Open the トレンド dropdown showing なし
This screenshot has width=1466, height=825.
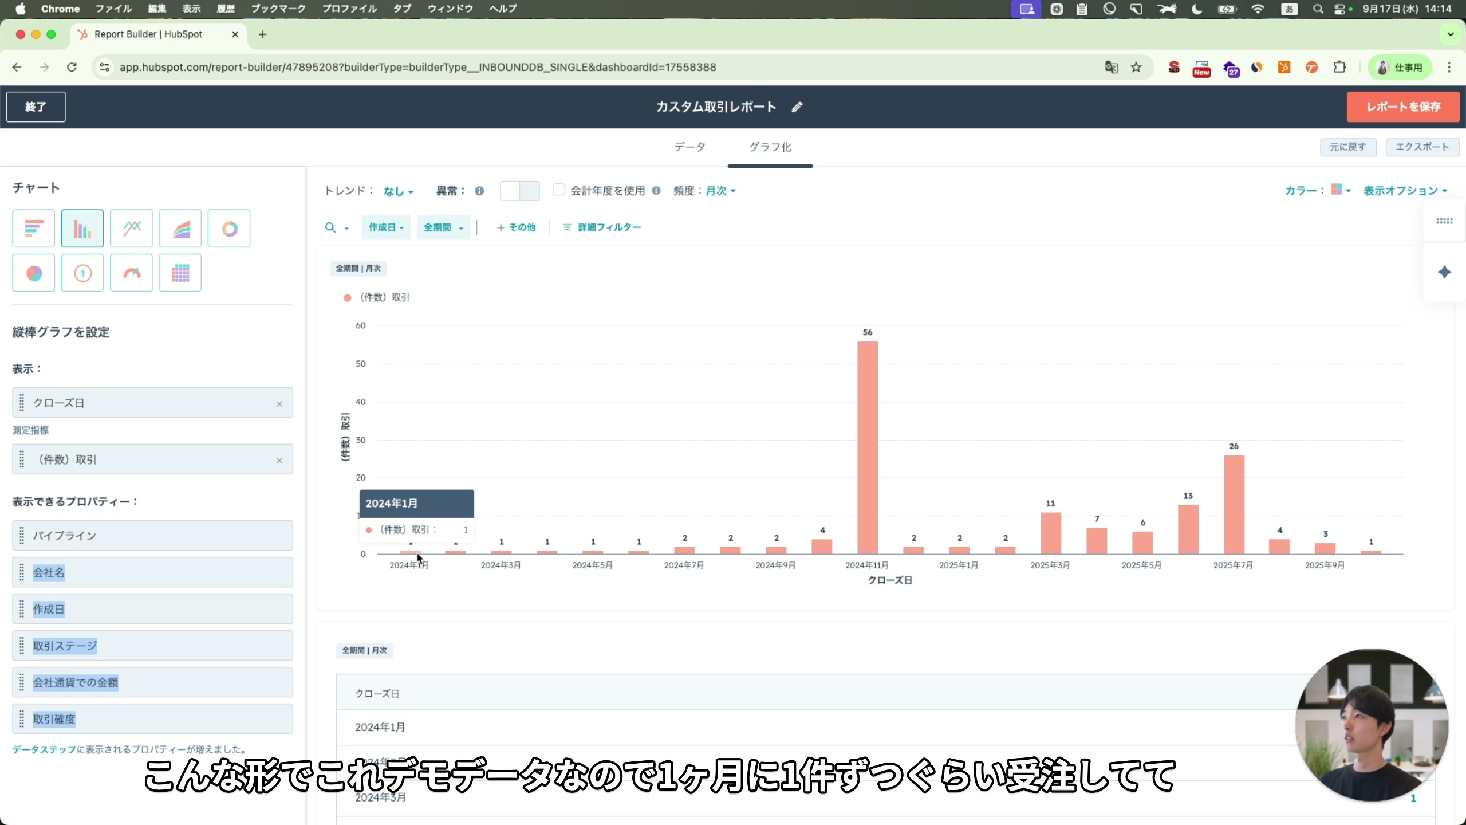pyautogui.click(x=397, y=191)
